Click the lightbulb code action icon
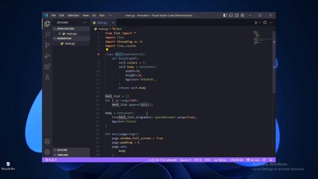Image resolution: width=318 pixels, height=179 pixels. (x=107, y=50)
